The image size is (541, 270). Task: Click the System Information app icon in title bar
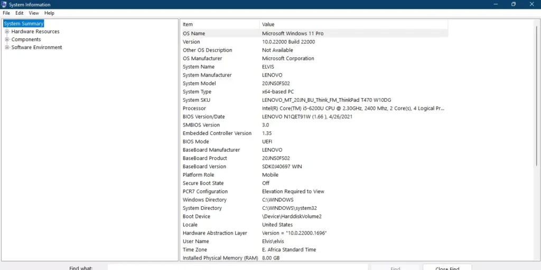click(x=4, y=4)
